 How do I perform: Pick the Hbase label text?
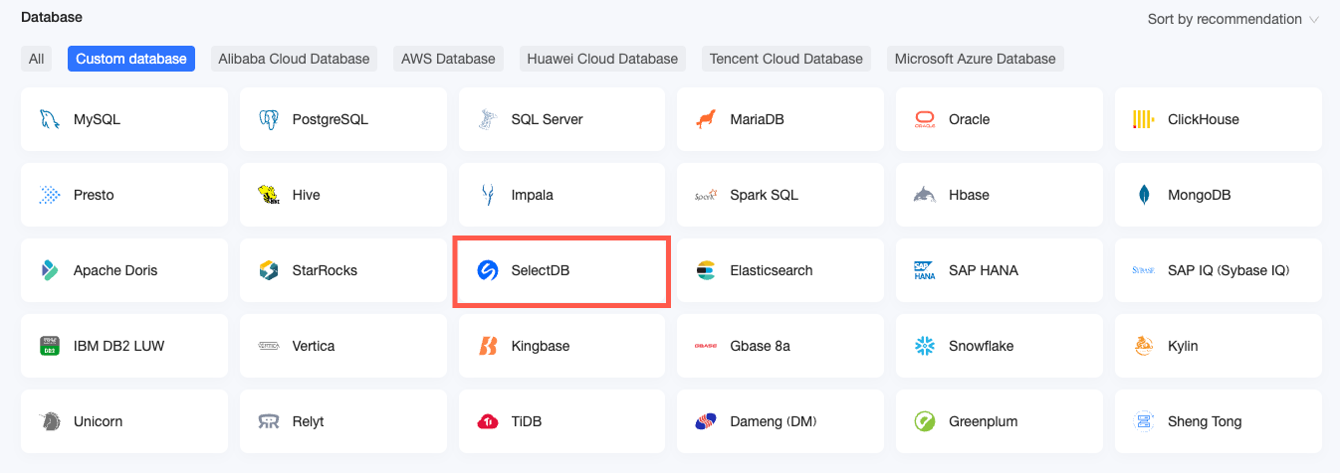(x=970, y=195)
